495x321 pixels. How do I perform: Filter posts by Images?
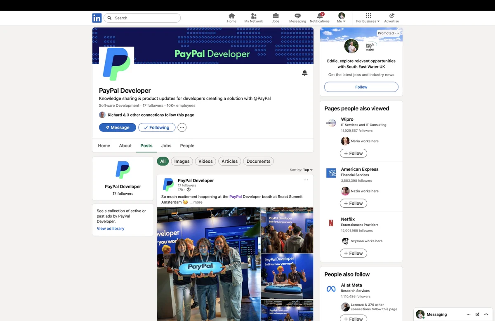182,161
